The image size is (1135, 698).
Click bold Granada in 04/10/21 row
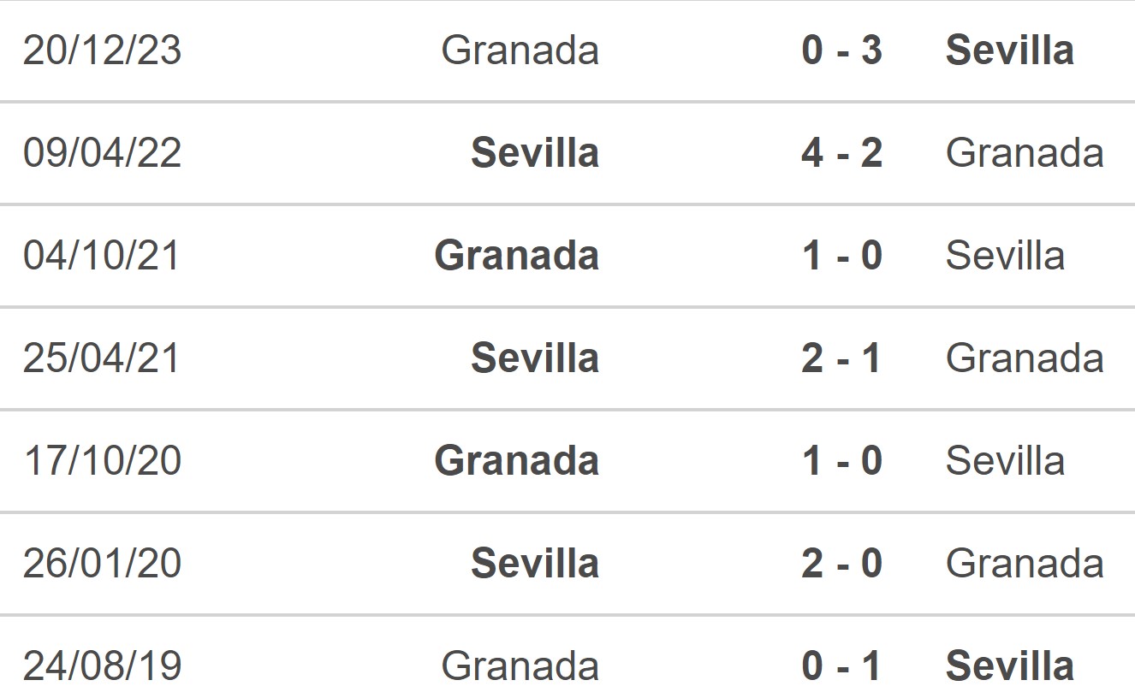pyautogui.click(x=516, y=256)
